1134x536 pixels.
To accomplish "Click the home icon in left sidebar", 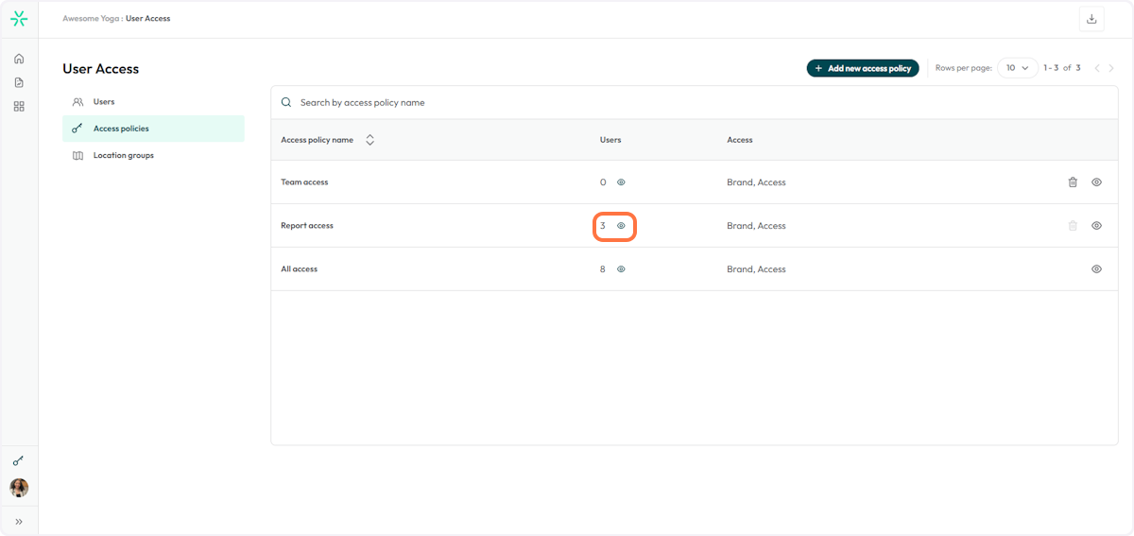I will (x=19, y=59).
